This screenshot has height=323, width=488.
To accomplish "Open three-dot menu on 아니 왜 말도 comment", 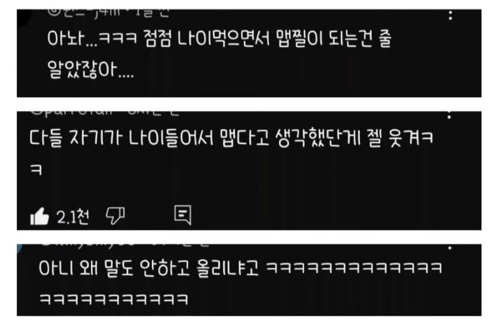I will (450, 248).
